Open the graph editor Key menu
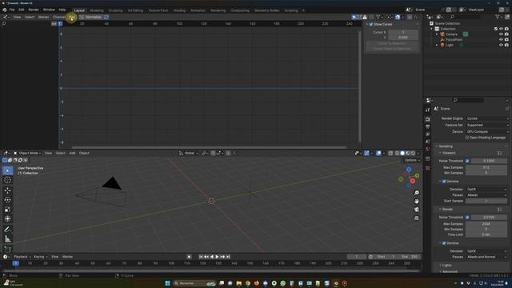The width and height of the screenshot is (512, 288). coord(71,17)
